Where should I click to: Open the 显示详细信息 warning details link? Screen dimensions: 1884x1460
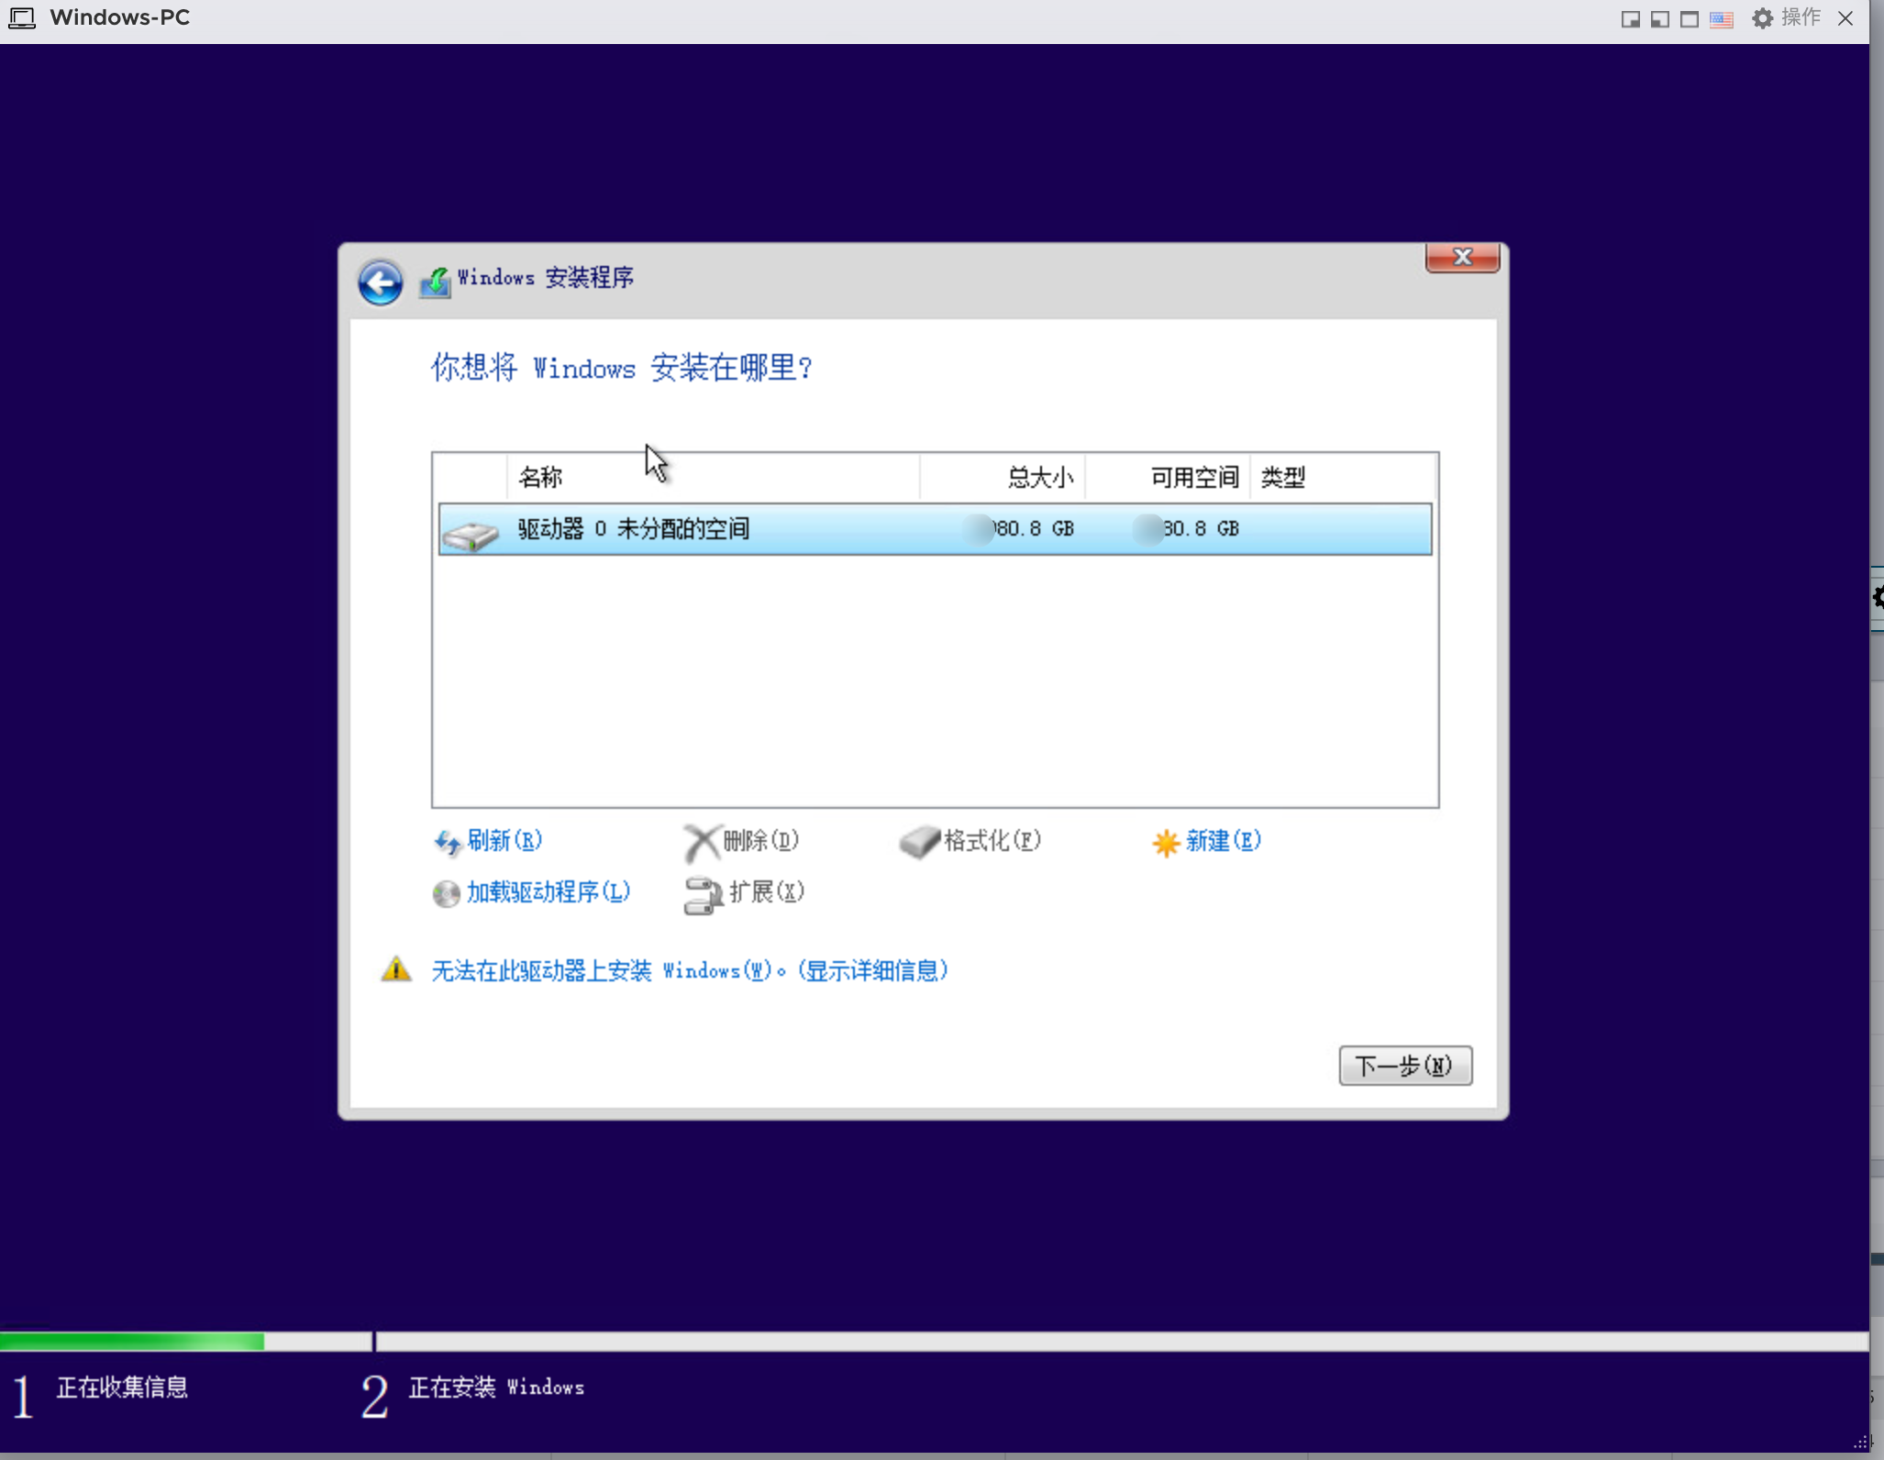872,970
